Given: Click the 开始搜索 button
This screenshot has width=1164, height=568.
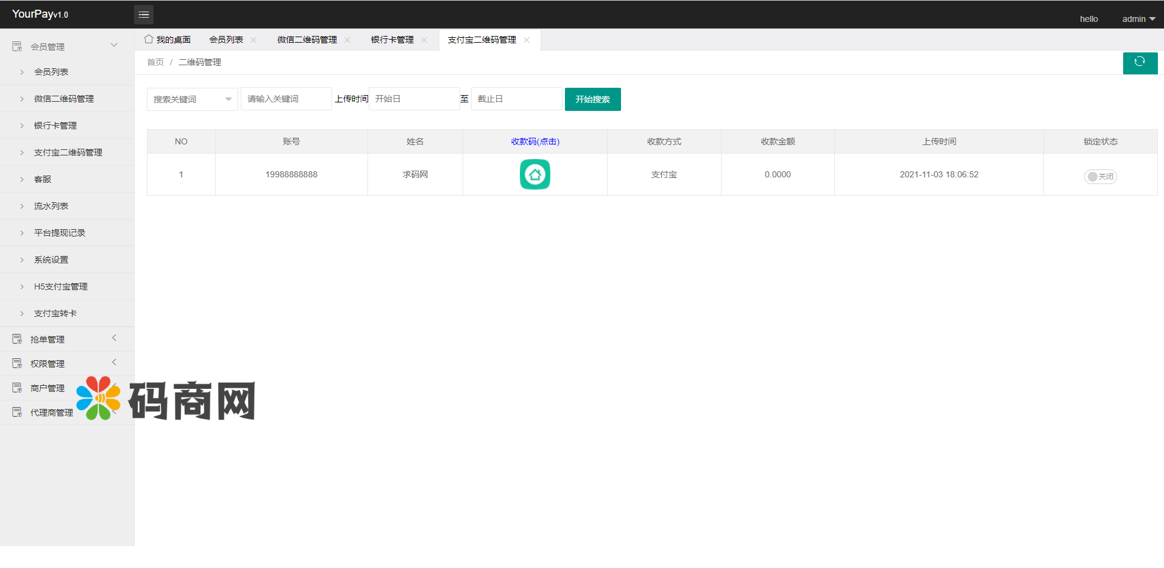Looking at the screenshot, I should tap(592, 99).
